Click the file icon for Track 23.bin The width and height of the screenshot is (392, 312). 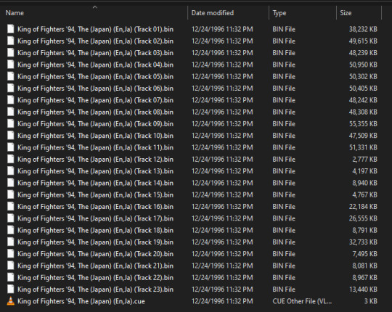click(10, 290)
